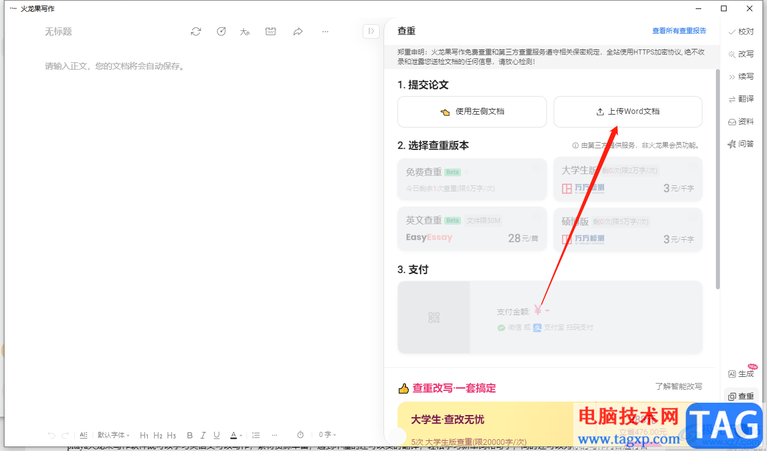Screen dimensions: 767x451
Task: Click the payment QR code placeholder
Action: (434, 317)
